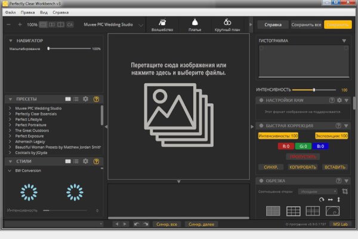Collapse the СТИЛИ panel
358x239 pixels.
10,161
